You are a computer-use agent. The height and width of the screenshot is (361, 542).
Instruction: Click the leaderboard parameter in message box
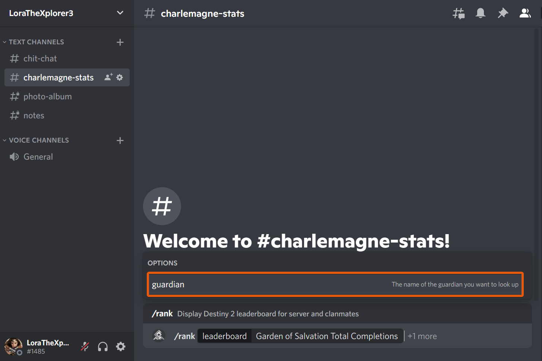(224, 336)
